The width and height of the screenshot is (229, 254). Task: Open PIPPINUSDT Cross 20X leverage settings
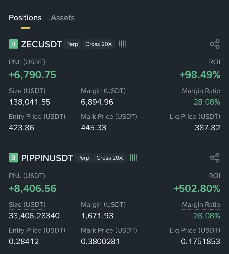point(110,158)
